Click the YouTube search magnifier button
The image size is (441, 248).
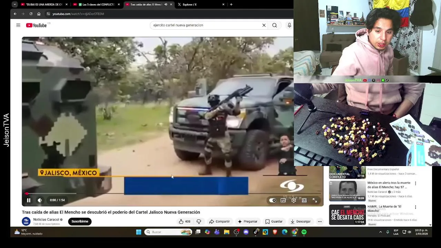[x=275, y=25]
